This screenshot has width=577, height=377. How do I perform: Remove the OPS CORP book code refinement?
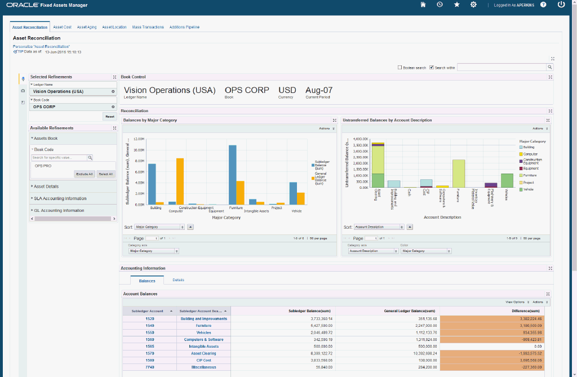[x=113, y=107]
